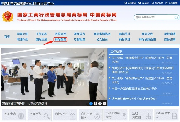Click calendar icon in 商标公告 tile
180x122 pixels.
click(x=72, y=116)
